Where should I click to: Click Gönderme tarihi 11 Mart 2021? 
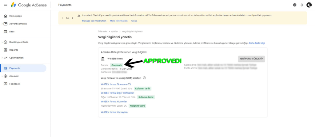pos(116,69)
